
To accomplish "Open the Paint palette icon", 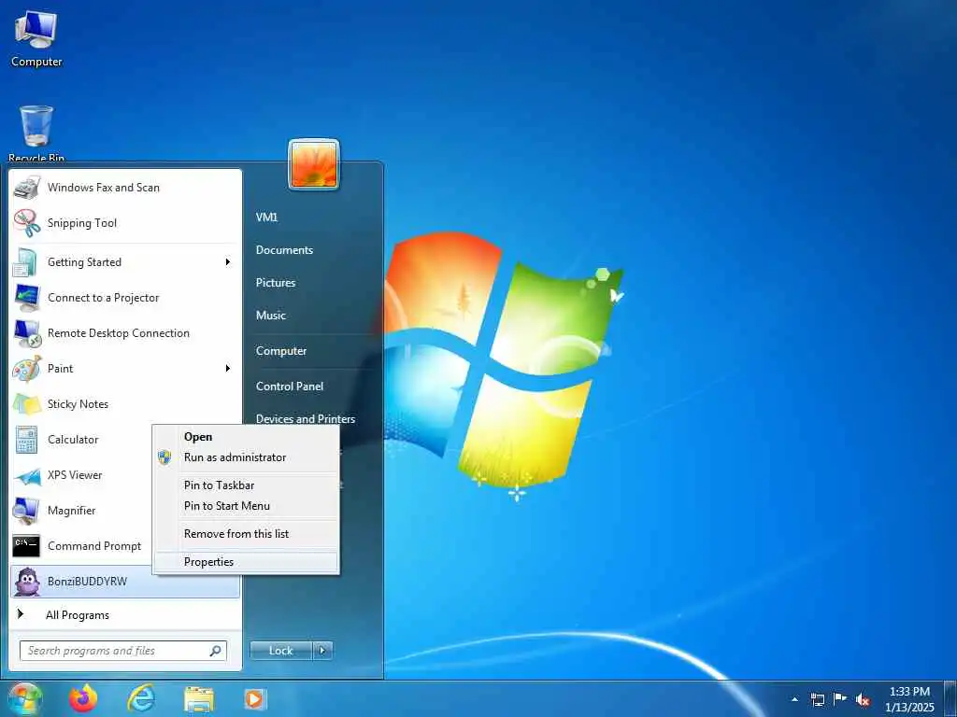I will pyautogui.click(x=27, y=368).
